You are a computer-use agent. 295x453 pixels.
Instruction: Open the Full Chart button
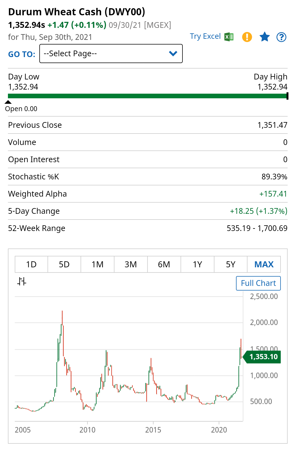coord(258,283)
